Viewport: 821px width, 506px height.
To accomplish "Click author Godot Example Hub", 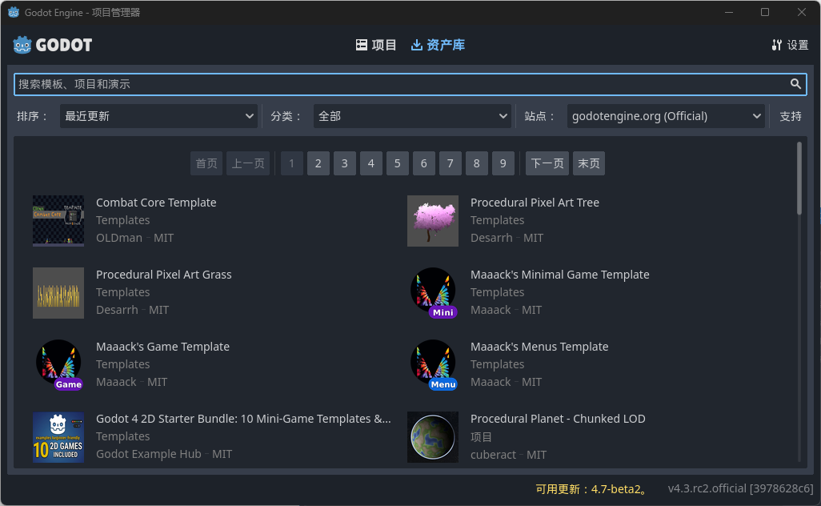I will click(148, 454).
